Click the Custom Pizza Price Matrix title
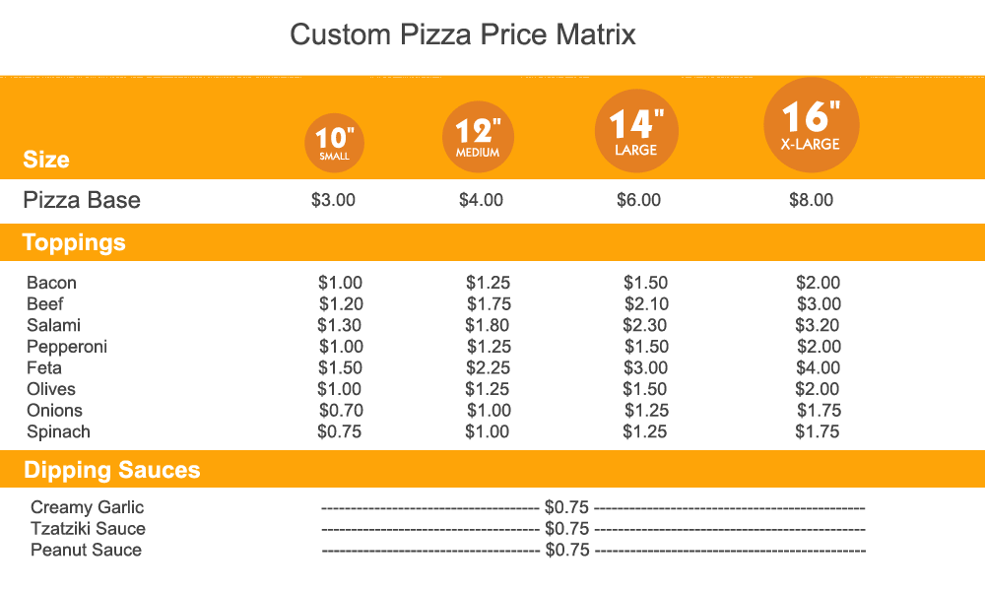The height and width of the screenshot is (591, 985). [x=463, y=35]
